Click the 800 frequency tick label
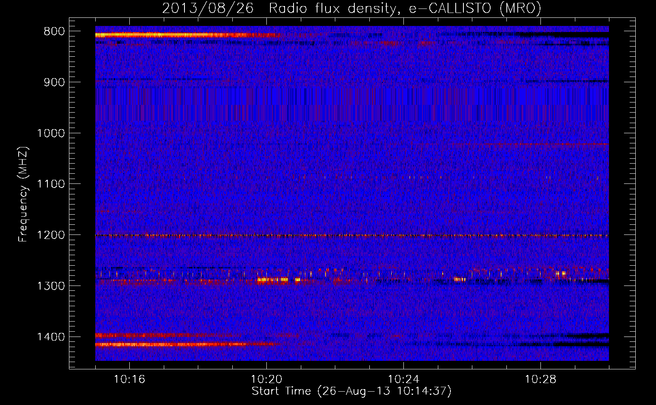 click(x=54, y=32)
